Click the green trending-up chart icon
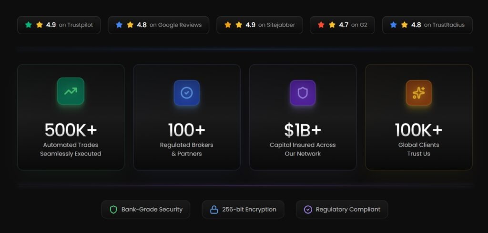The width and height of the screenshot is (488, 233). click(71, 91)
